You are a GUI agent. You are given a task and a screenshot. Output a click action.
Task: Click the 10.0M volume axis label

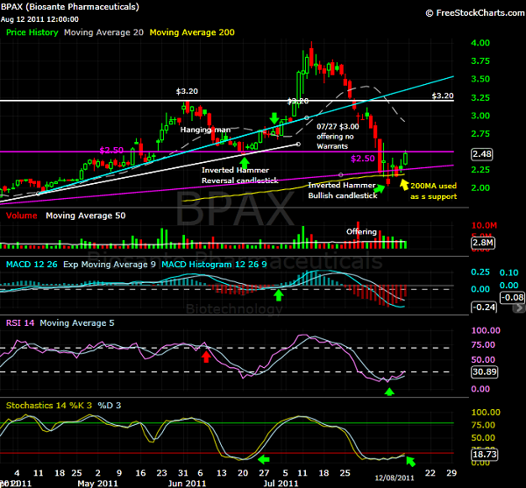click(x=484, y=225)
